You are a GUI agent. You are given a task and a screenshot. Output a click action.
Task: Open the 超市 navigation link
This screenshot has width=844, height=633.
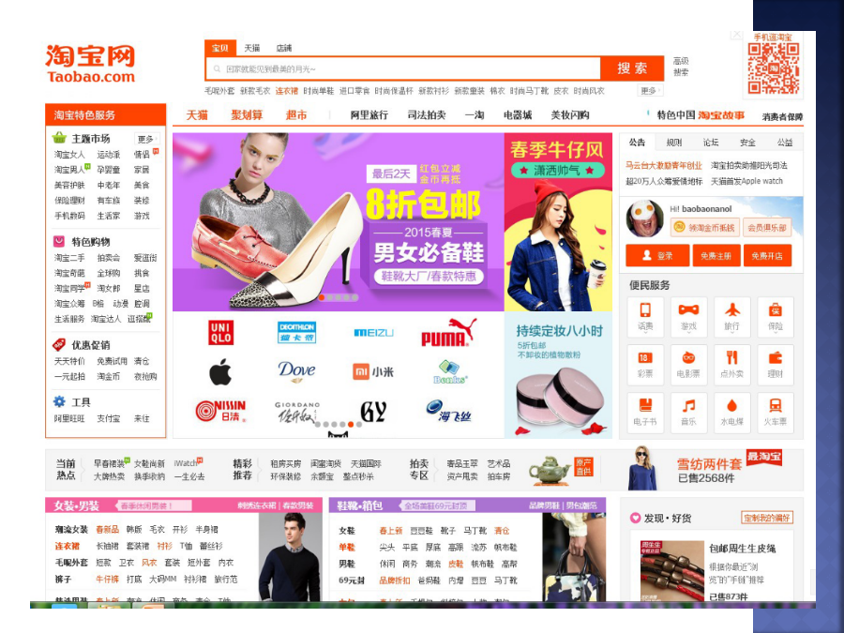click(296, 115)
